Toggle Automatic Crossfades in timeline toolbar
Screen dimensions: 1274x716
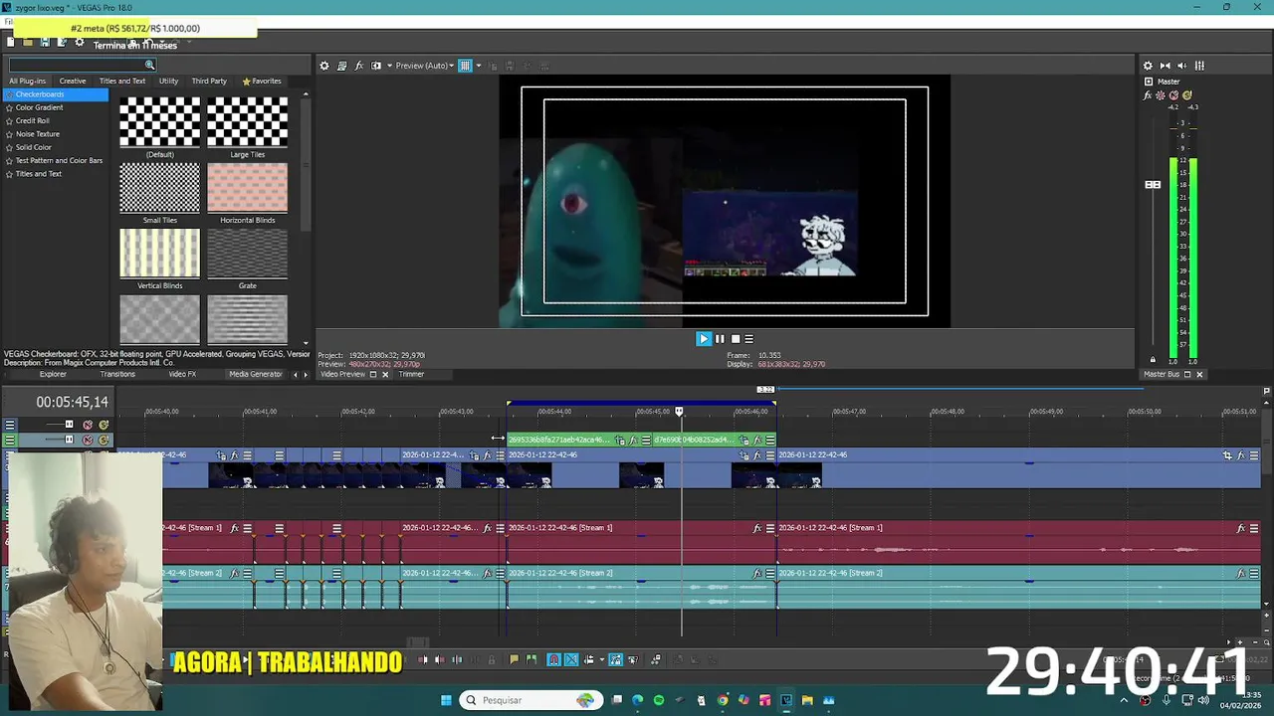coord(571,659)
